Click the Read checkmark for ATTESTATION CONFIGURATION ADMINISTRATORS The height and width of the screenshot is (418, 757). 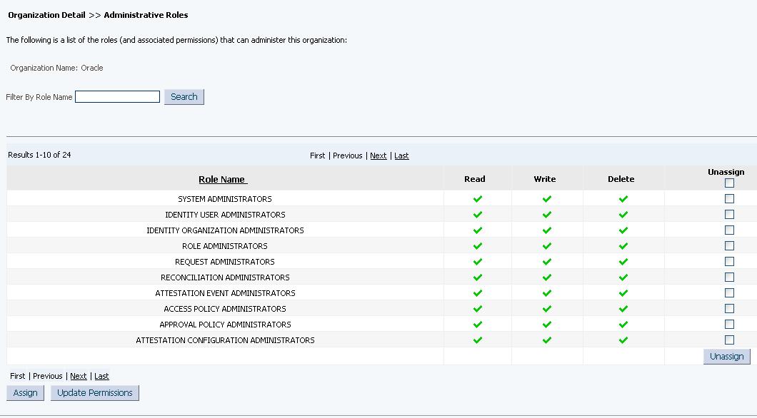[x=478, y=340]
